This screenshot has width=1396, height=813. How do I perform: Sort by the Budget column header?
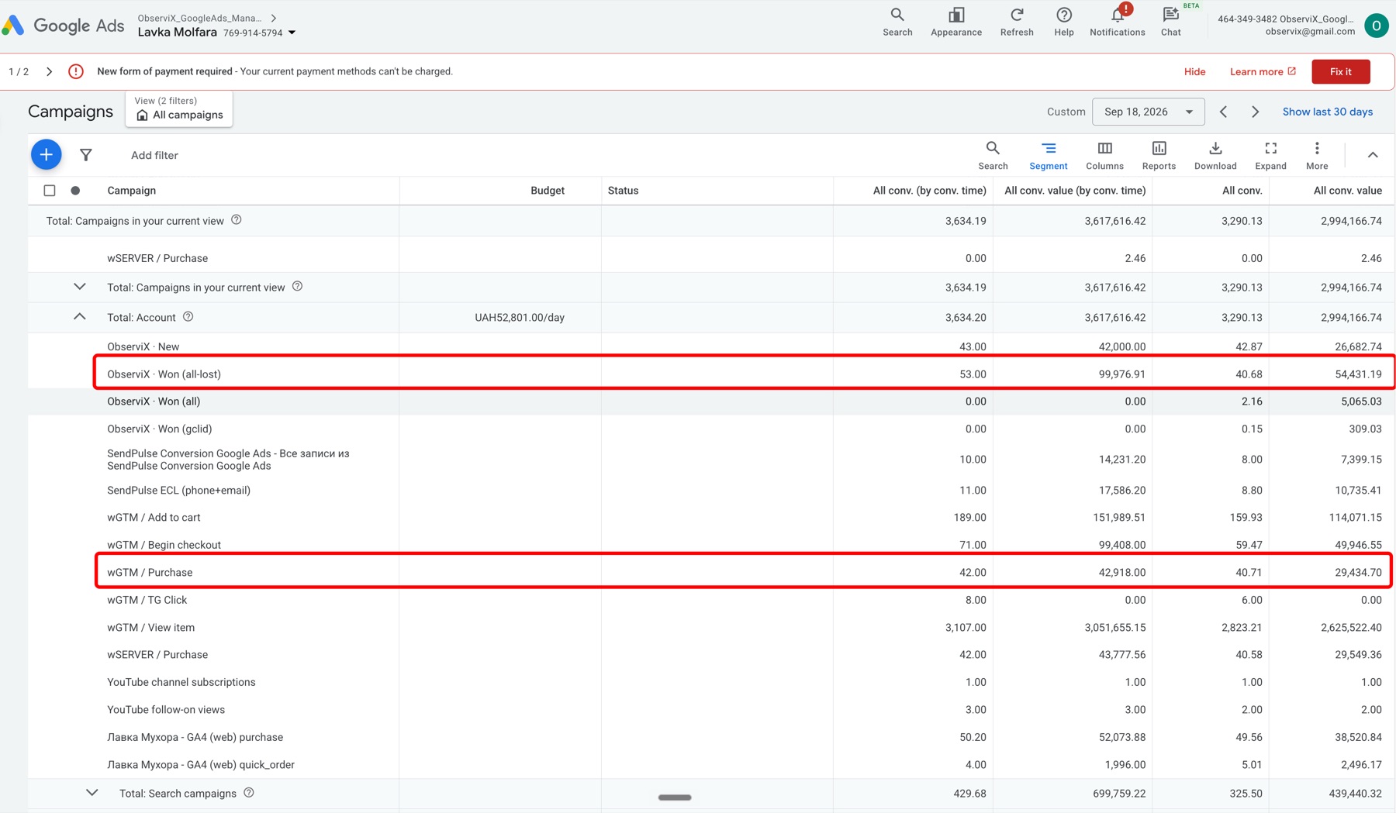click(x=548, y=191)
